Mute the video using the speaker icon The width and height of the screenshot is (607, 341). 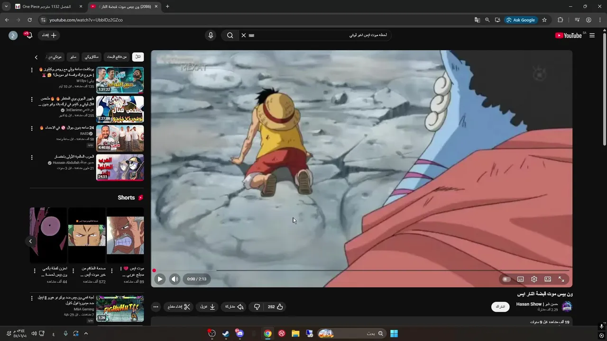click(175, 279)
